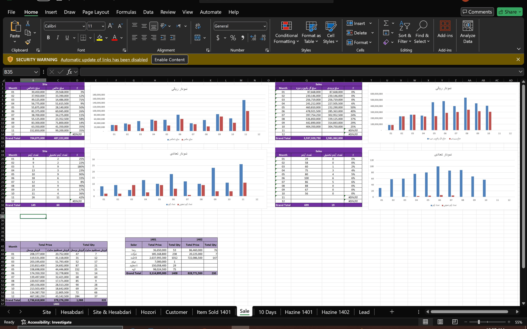
Task: Switch to the 10 Days sheet tab
Action: click(267, 312)
